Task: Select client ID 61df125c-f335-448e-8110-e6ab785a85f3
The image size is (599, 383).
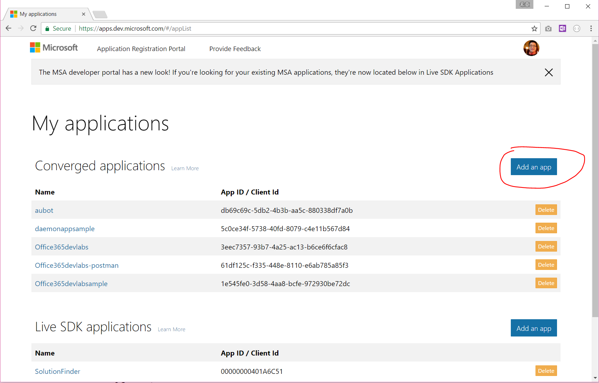Action: [x=285, y=265]
